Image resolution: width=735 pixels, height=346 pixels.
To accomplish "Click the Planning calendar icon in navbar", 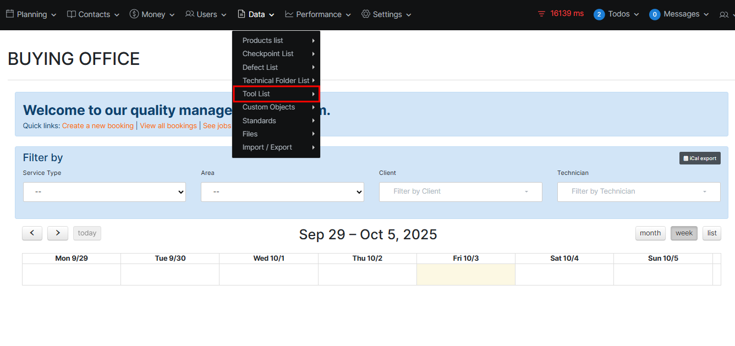I will (x=10, y=14).
